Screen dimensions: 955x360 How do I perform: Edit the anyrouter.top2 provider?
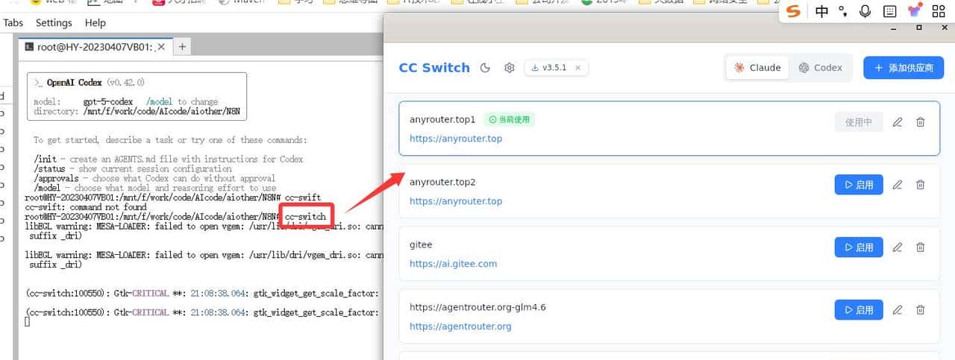coord(898,184)
